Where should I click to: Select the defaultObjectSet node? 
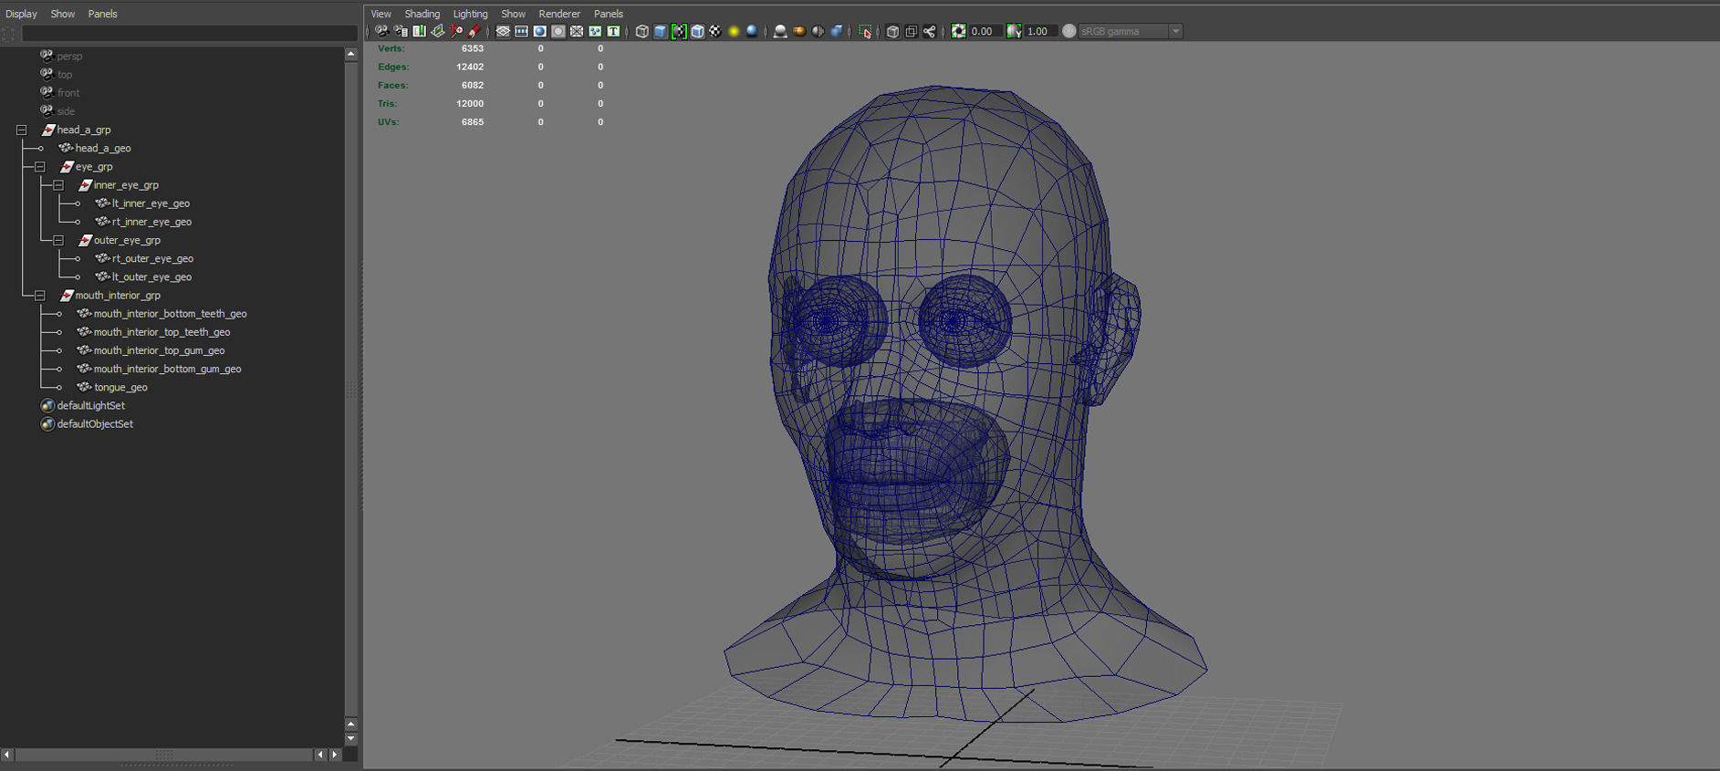(x=95, y=424)
